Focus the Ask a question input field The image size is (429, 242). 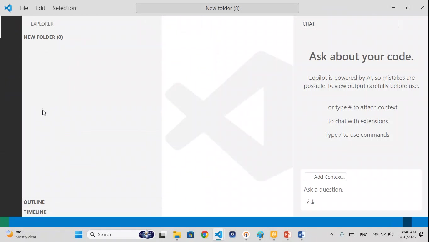[361, 189]
